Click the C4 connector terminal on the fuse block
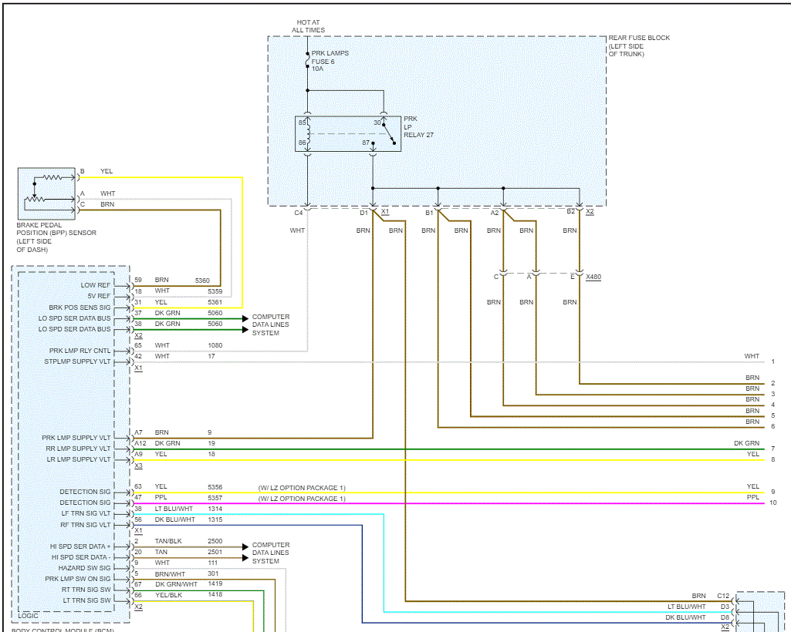The height and width of the screenshot is (632, 791). click(307, 208)
